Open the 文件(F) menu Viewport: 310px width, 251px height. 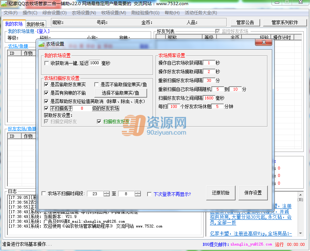tap(11, 13)
